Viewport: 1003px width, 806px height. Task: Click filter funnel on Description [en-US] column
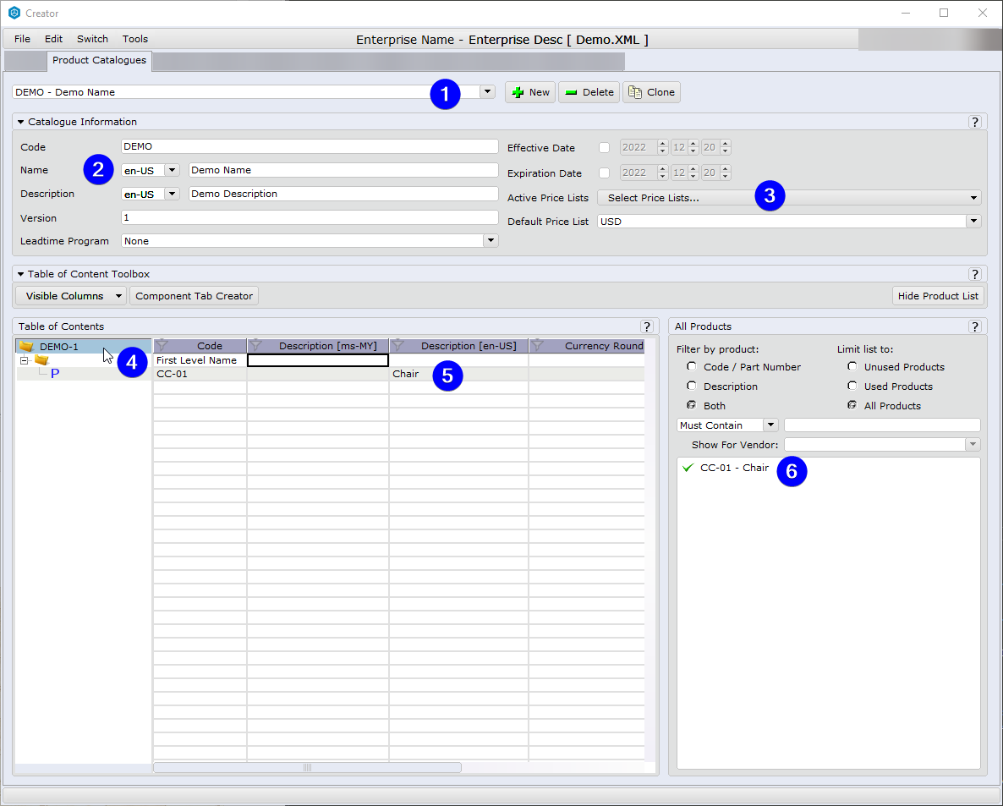point(397,345)
